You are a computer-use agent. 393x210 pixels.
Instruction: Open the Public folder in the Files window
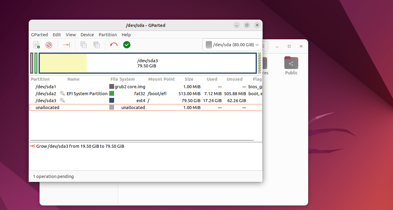tap(291, 66)
